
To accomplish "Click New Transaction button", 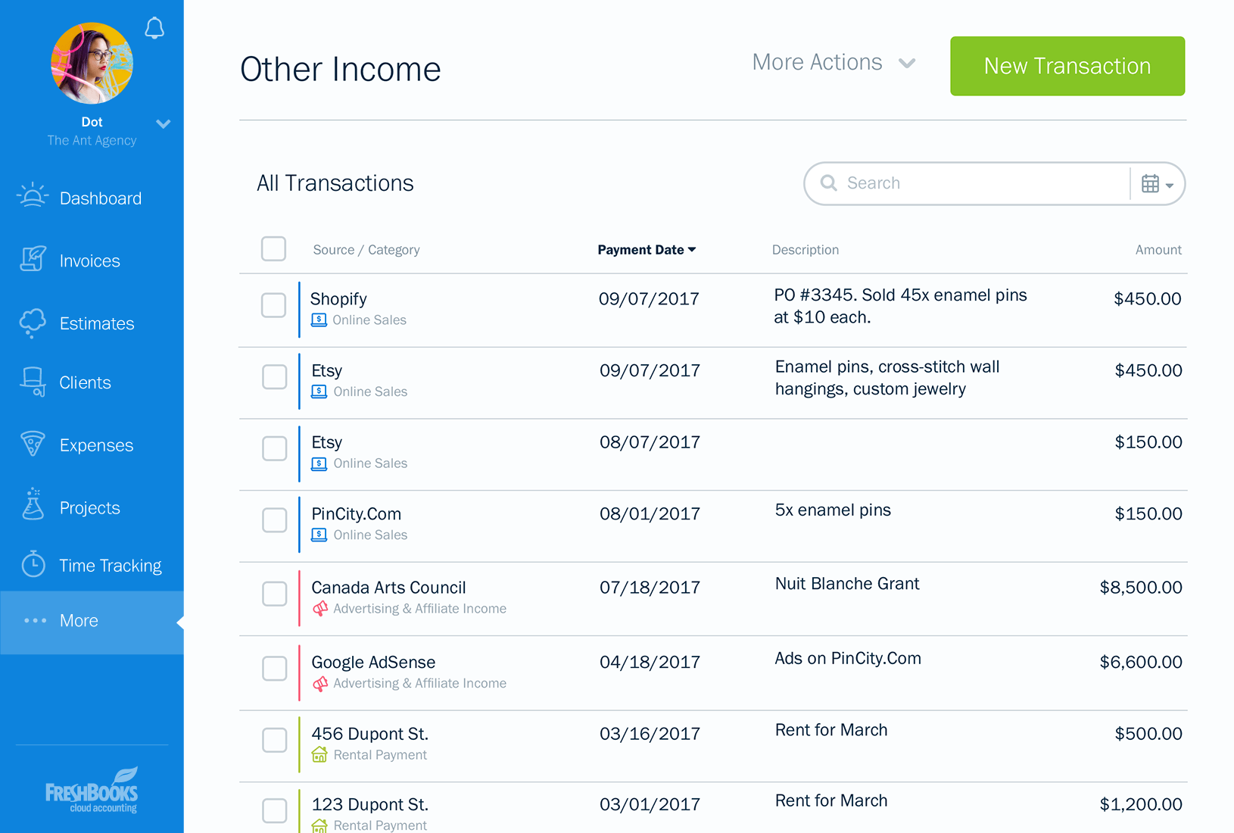I will pos(1067,66).
